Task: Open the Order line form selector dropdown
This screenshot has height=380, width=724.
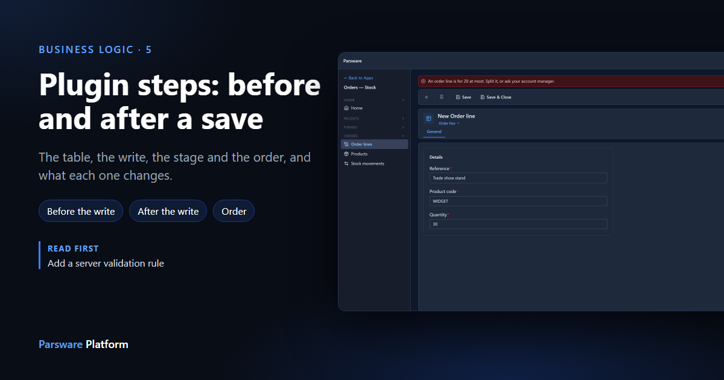Action: tap(449, 123)
